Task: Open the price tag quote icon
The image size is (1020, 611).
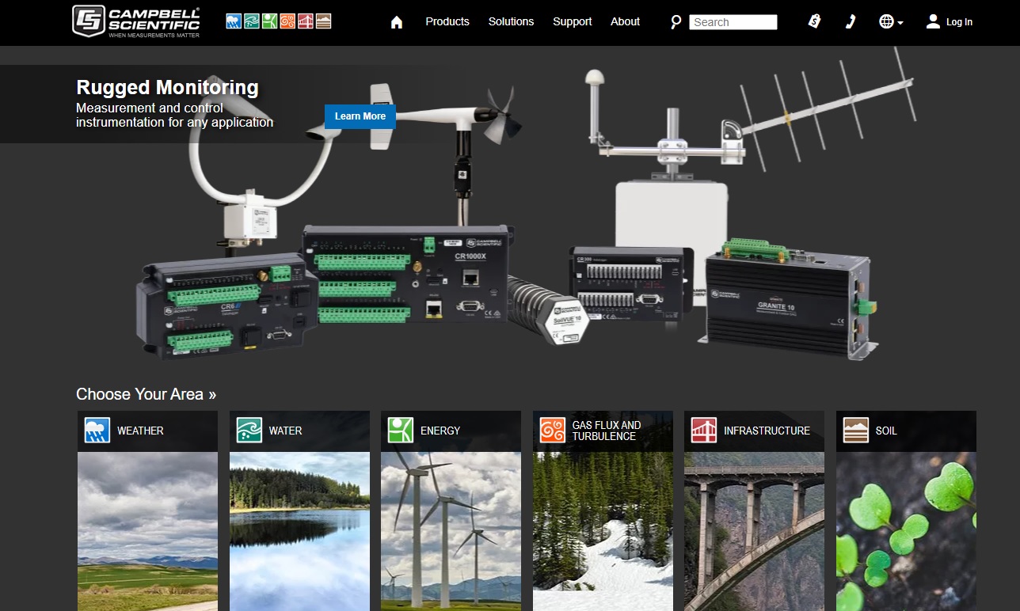Action: tap(814, 21)
